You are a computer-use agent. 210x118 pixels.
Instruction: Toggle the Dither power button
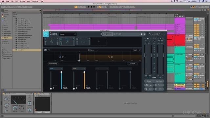[x=156, y=89]
